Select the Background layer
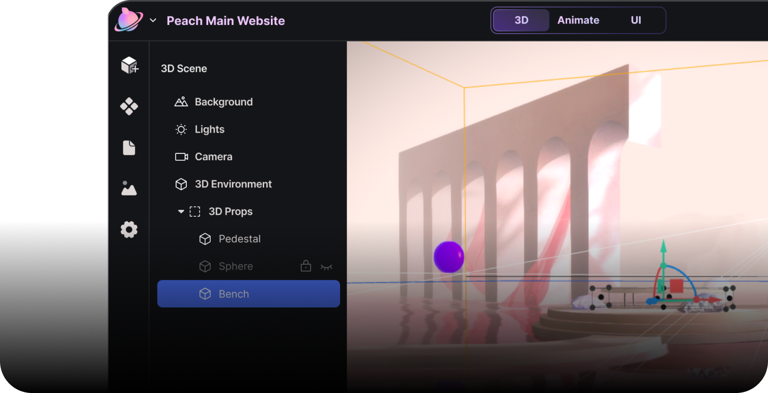This screenshot has height=393, width=768. [x=224, y=102]
